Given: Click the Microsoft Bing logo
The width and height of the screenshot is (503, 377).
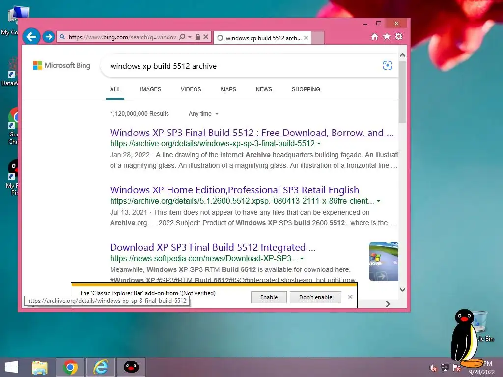Looking at the screenshot, I should (x=62, y=65).
